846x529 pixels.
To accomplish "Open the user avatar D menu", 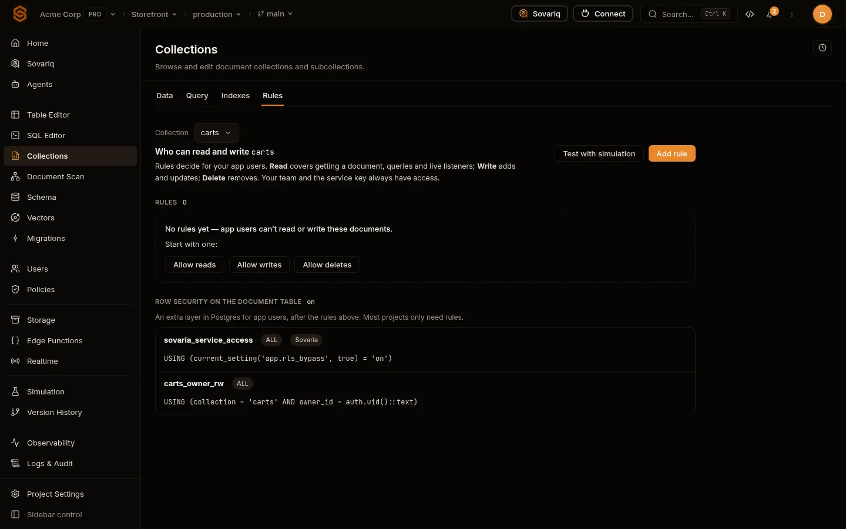I will (822, 14).
